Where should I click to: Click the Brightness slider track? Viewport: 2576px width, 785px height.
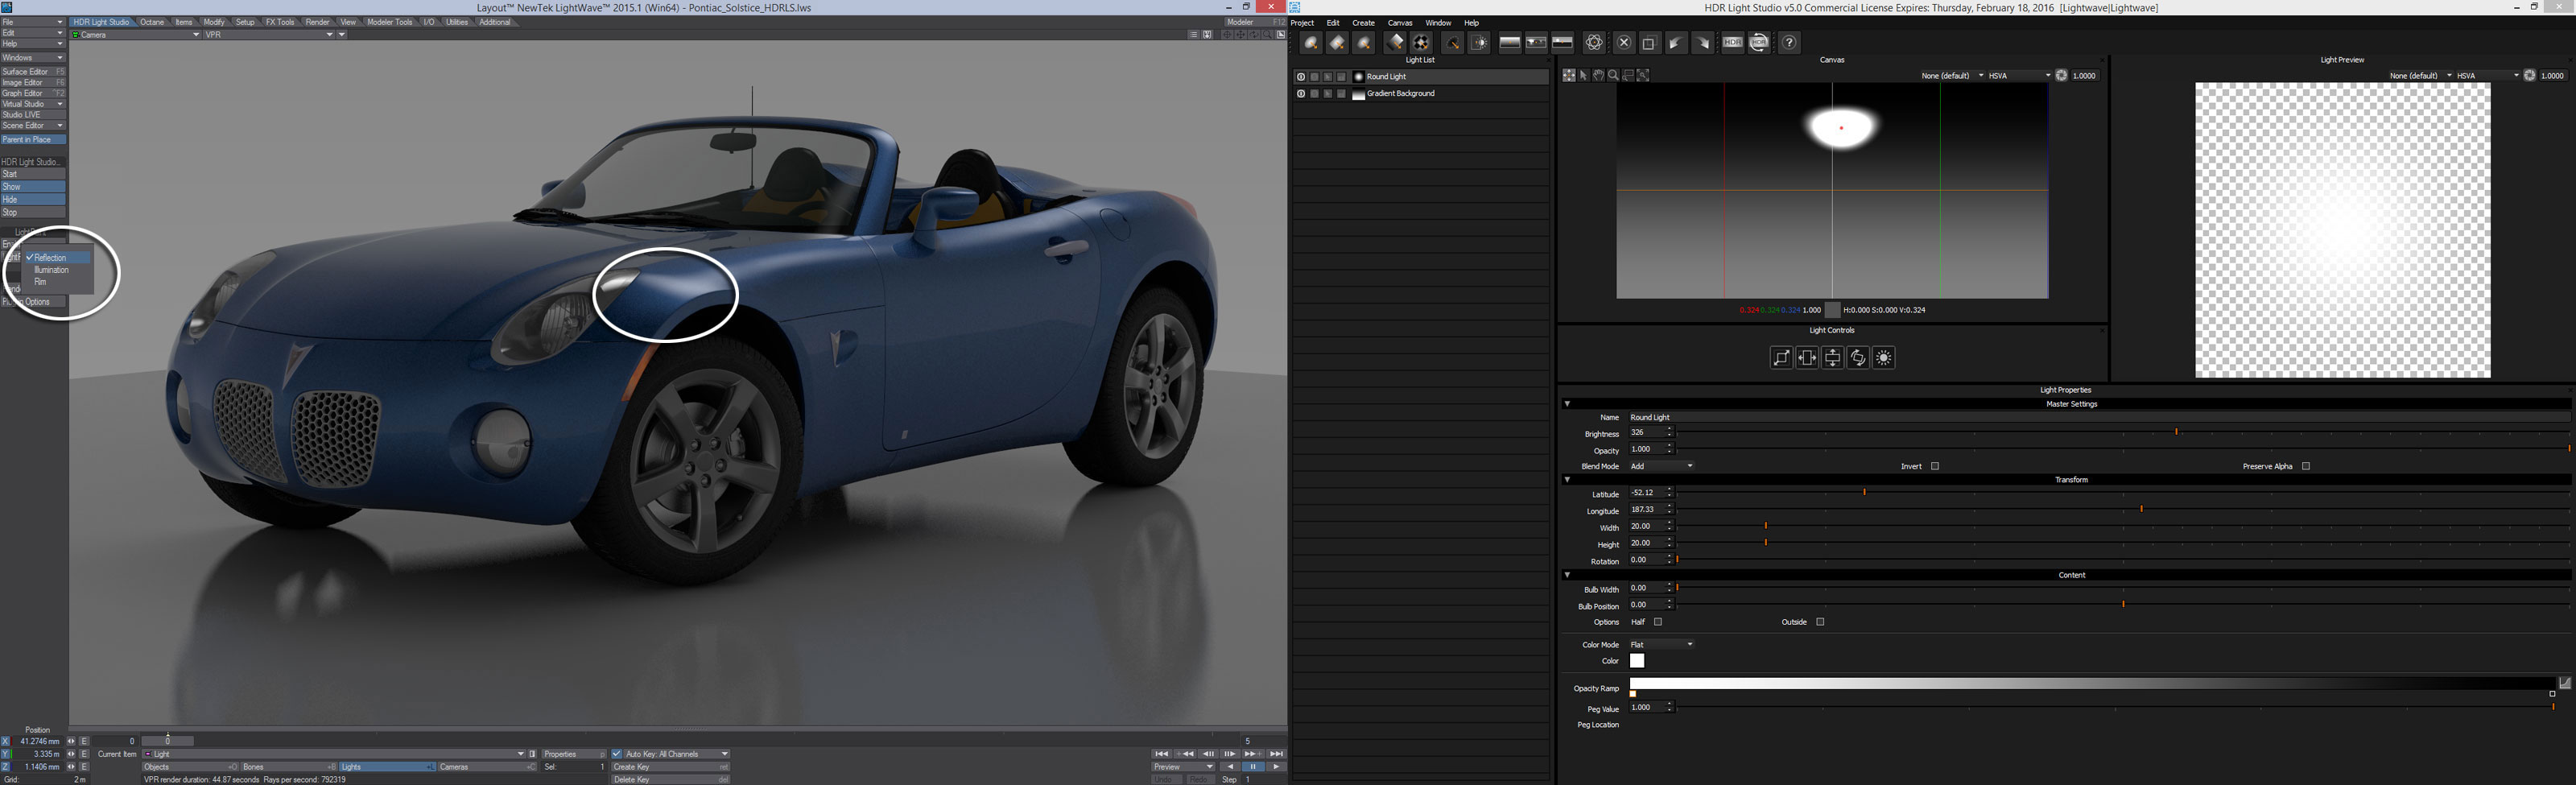(2122, 433)
